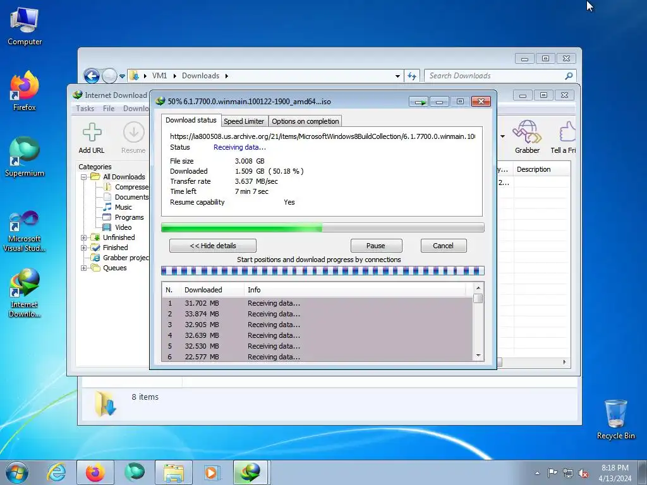Click the connections progress segment bar
This screenshot has height=485, width=647.
click(x=323, y=271)
